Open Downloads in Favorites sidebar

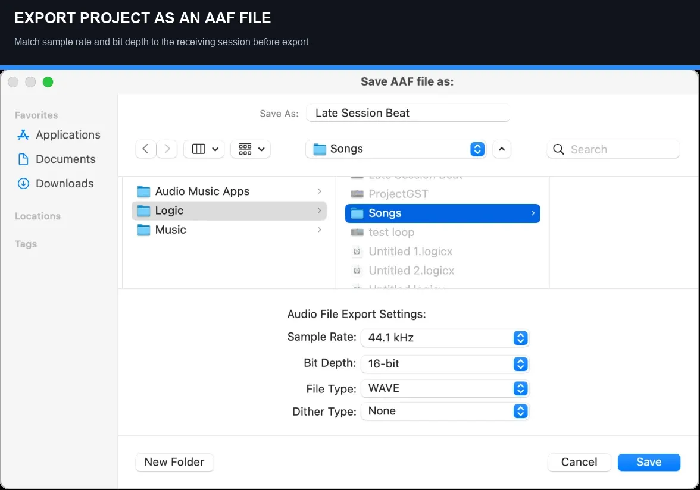(x=55, y=183)
